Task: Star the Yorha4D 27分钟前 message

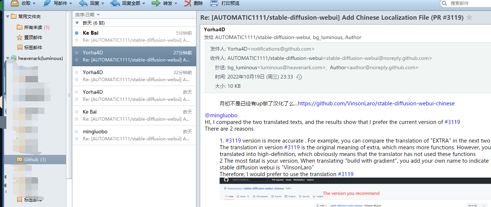Action: pos(77,60)
